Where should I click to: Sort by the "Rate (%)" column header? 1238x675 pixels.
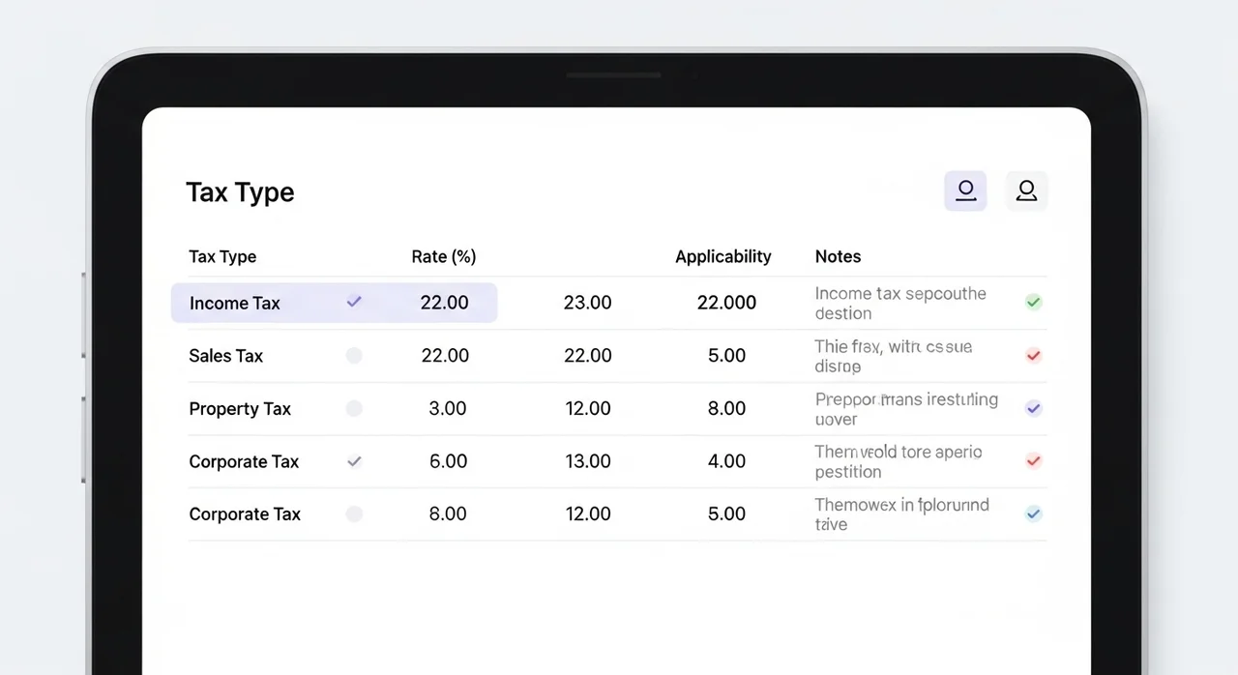tap(444, 256)
